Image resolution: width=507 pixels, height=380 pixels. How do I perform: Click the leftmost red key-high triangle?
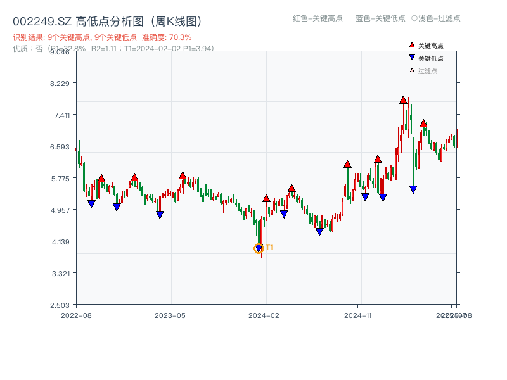(x=101, y=179)
